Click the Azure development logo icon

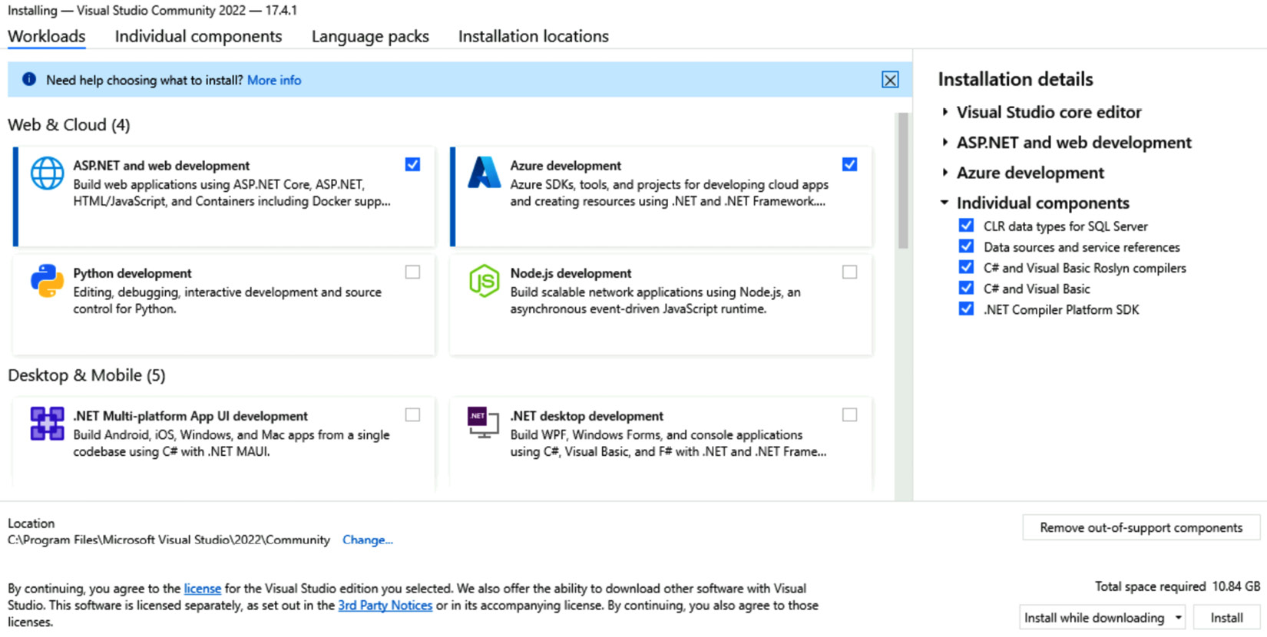484,173
